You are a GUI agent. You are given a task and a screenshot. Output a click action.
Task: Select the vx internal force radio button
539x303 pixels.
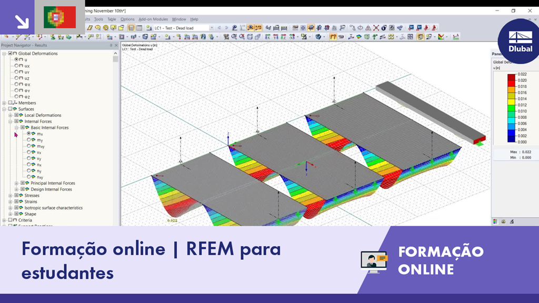(x=29, y=152)
